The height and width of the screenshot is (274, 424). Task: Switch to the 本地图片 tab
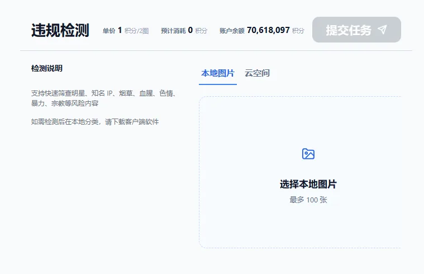pyautogui.click(x=217, y=73)
